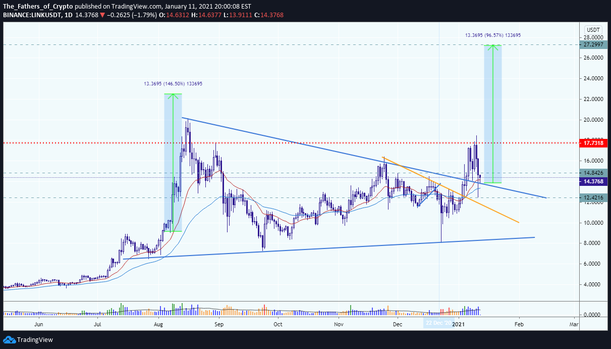Click the 28.0000 price scale tick
Image resolution: width=611 pixels, height=349 pixels.
pyautogui.click(x=593, y=37)
